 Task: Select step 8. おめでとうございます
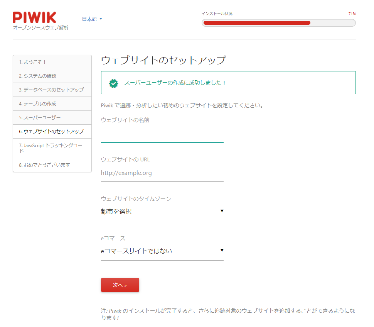tap(52, 165)
